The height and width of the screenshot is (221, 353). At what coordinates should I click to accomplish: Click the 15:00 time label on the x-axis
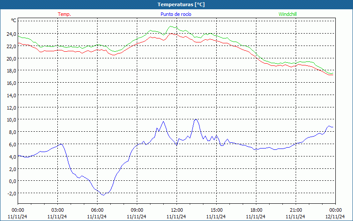(216, 210)
